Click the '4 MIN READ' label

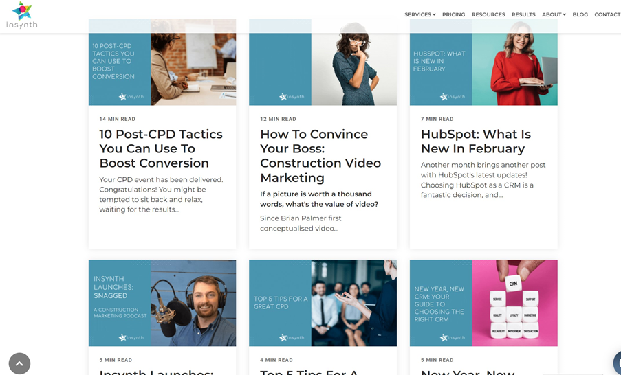(x=276, y=360)
